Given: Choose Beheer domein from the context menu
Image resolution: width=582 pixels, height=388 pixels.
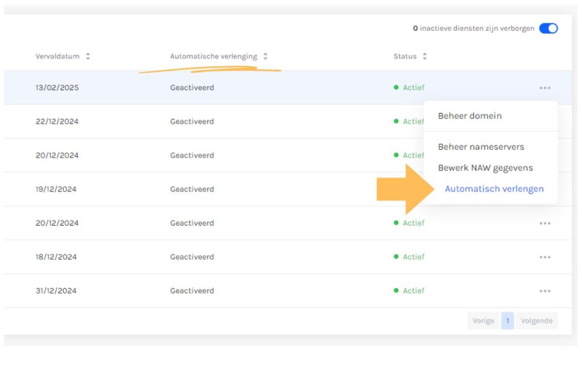Looking at the screenshot, I should pos(469,116).
